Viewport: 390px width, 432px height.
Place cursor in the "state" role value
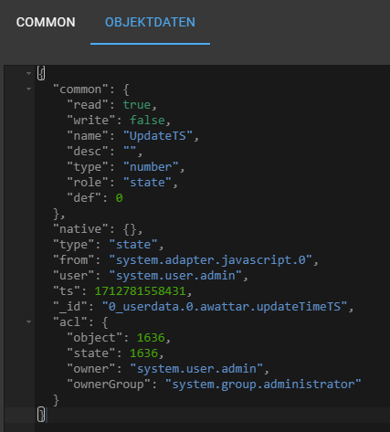click(x=147, y=183)
